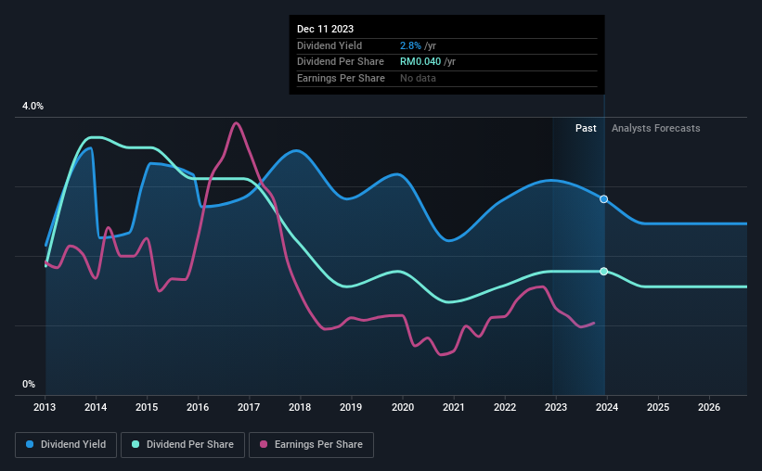Click the 2018 x-axis label

(x=300, y=407)
